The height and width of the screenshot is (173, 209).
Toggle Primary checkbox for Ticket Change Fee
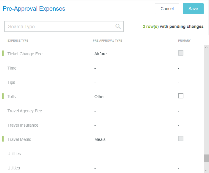click(x=181, y=53)
